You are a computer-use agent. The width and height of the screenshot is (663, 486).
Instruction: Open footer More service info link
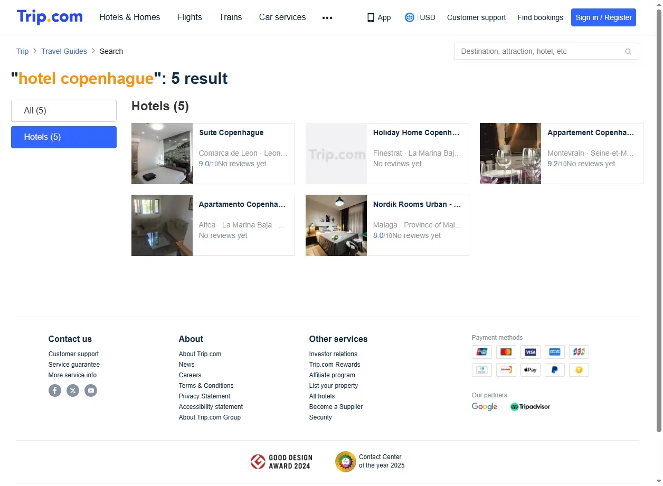pos(72,375)
